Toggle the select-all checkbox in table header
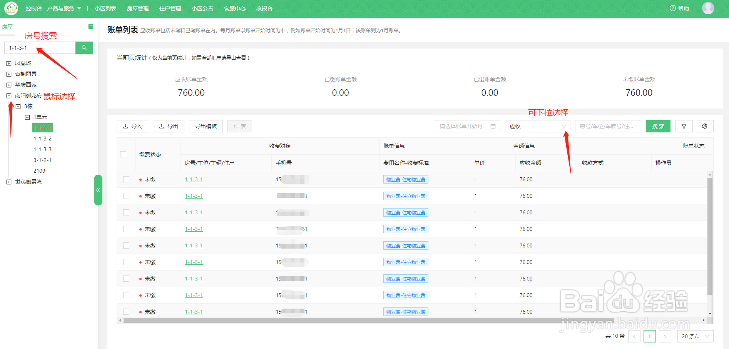 tap(123, 154)
